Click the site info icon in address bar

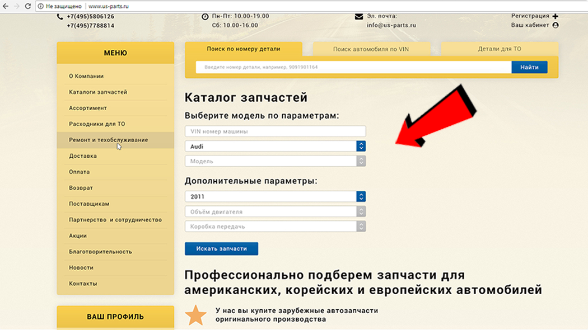point(40,6)
